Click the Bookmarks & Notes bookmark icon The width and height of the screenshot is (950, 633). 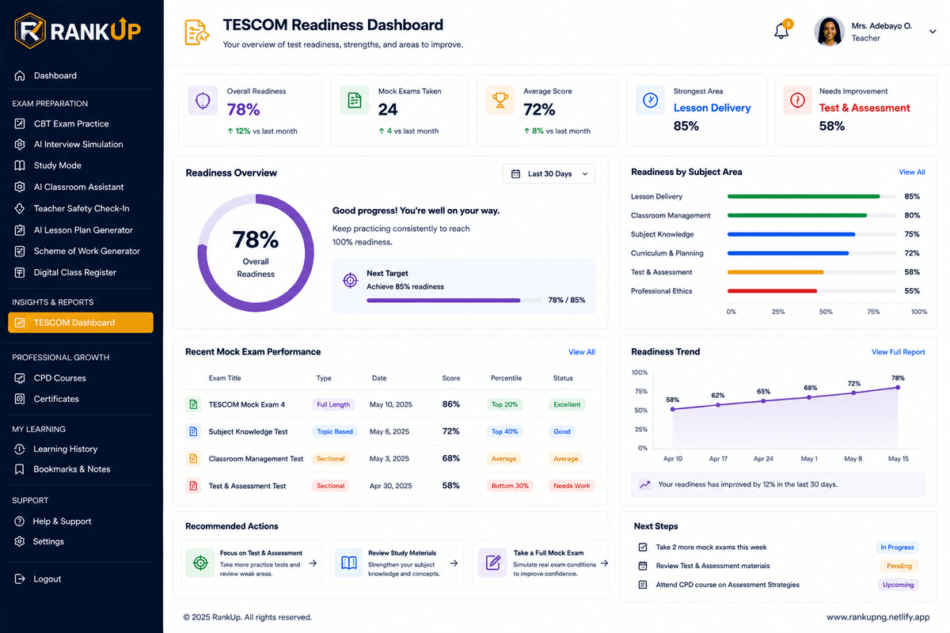tap(20, 469)
